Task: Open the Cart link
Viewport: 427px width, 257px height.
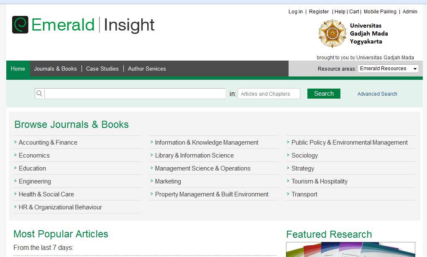Action: (354, 12)
